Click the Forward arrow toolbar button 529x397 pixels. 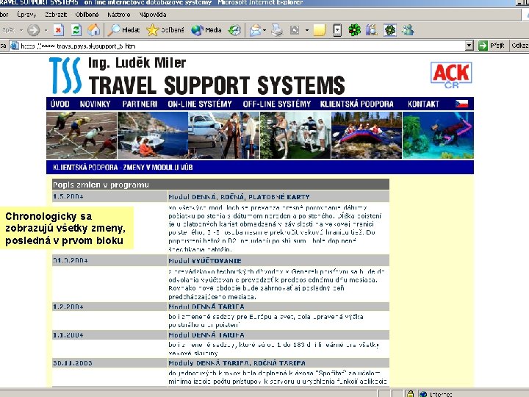click(x=33, y=30)
